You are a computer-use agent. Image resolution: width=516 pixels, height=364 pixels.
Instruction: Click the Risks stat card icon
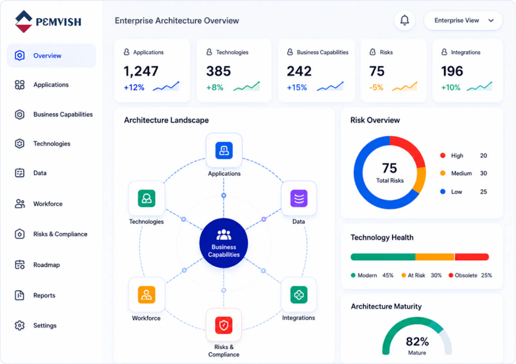373,52
